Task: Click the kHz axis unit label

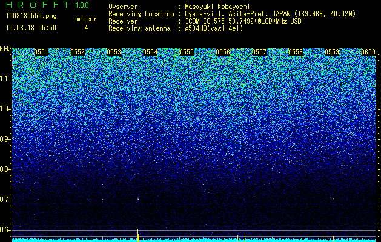Action: click(x=5, y=49)
